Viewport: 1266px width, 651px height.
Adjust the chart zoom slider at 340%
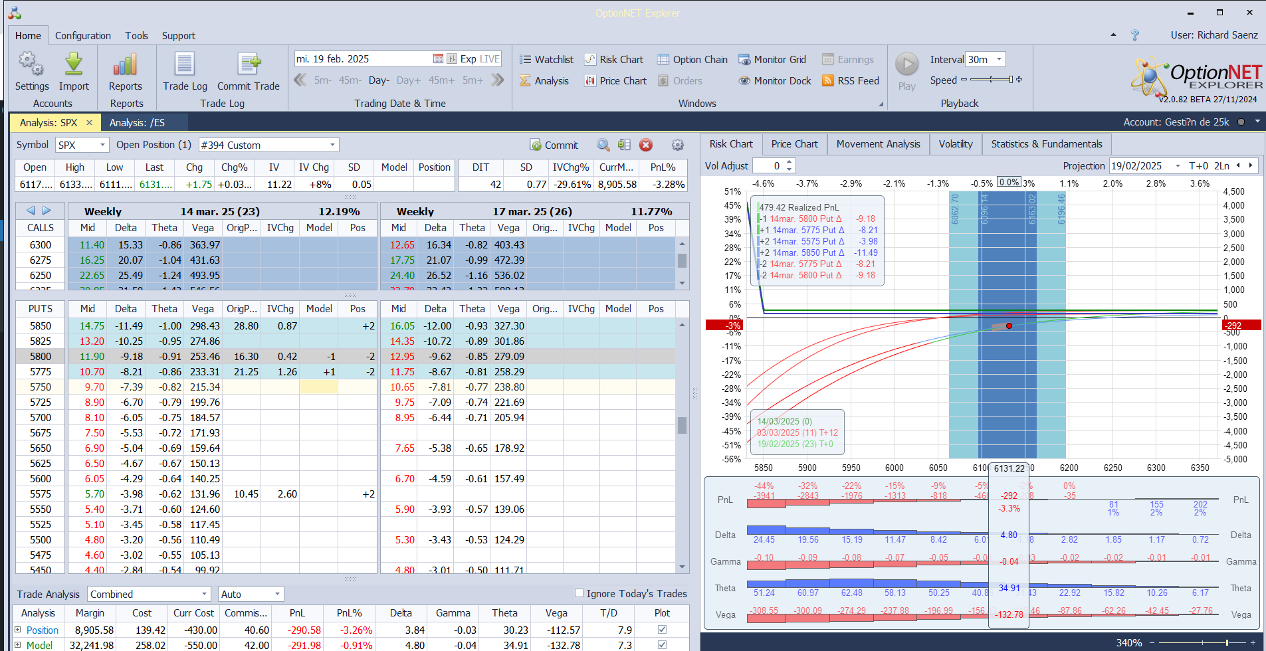[1203, 642]
